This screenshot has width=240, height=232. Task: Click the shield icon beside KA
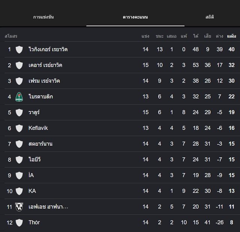(19, 191)
